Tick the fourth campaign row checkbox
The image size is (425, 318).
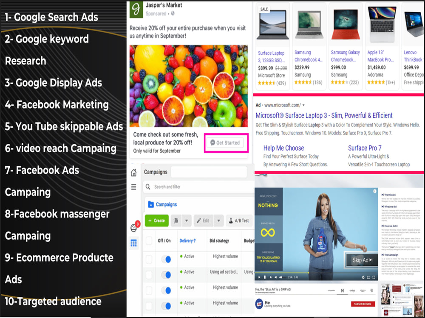(149, 306)
